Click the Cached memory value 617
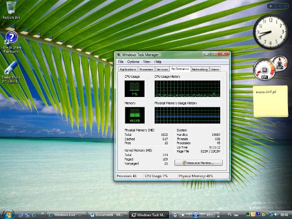 (165, 139)
